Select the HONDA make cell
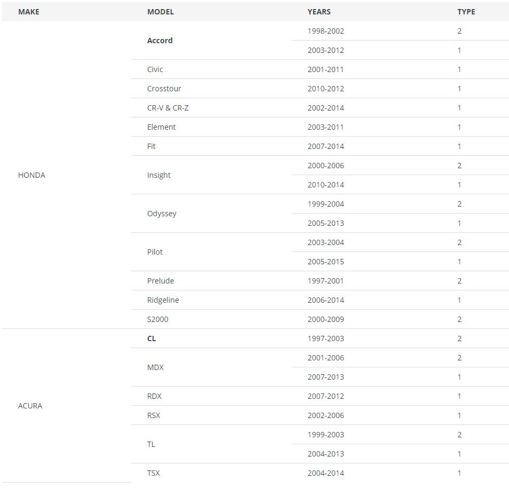The image size is (509, 488). (31, 175)
